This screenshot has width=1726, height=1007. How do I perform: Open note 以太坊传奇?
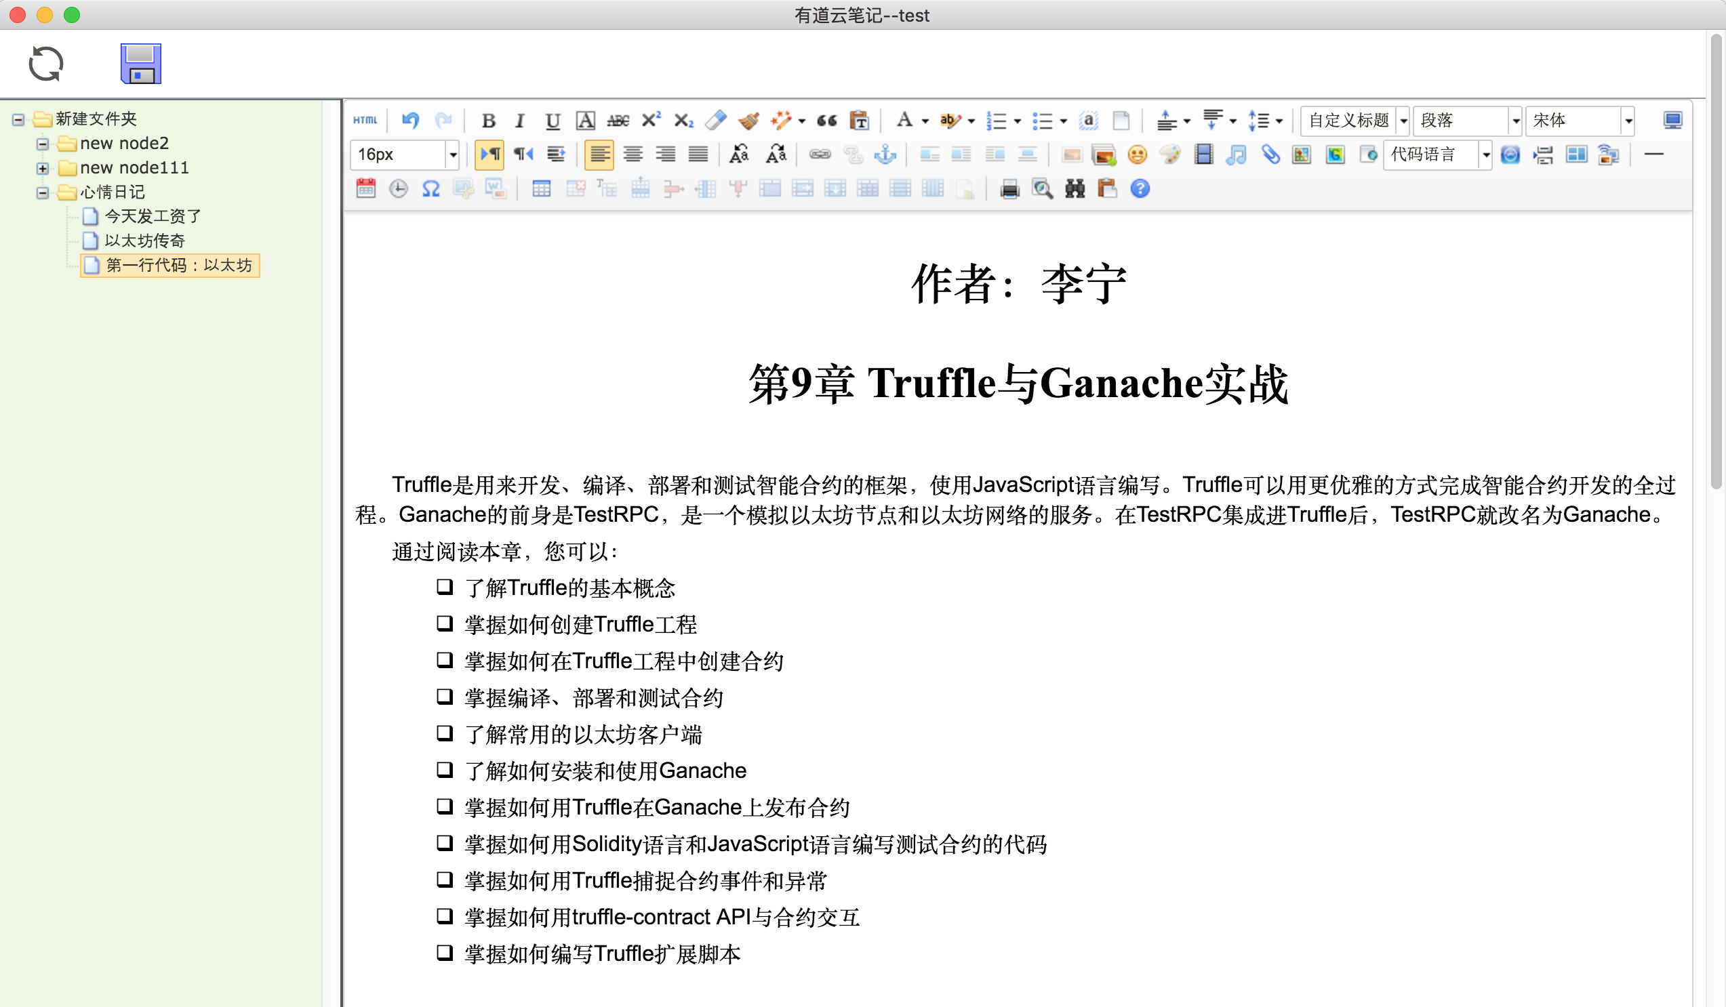(134, 241)
